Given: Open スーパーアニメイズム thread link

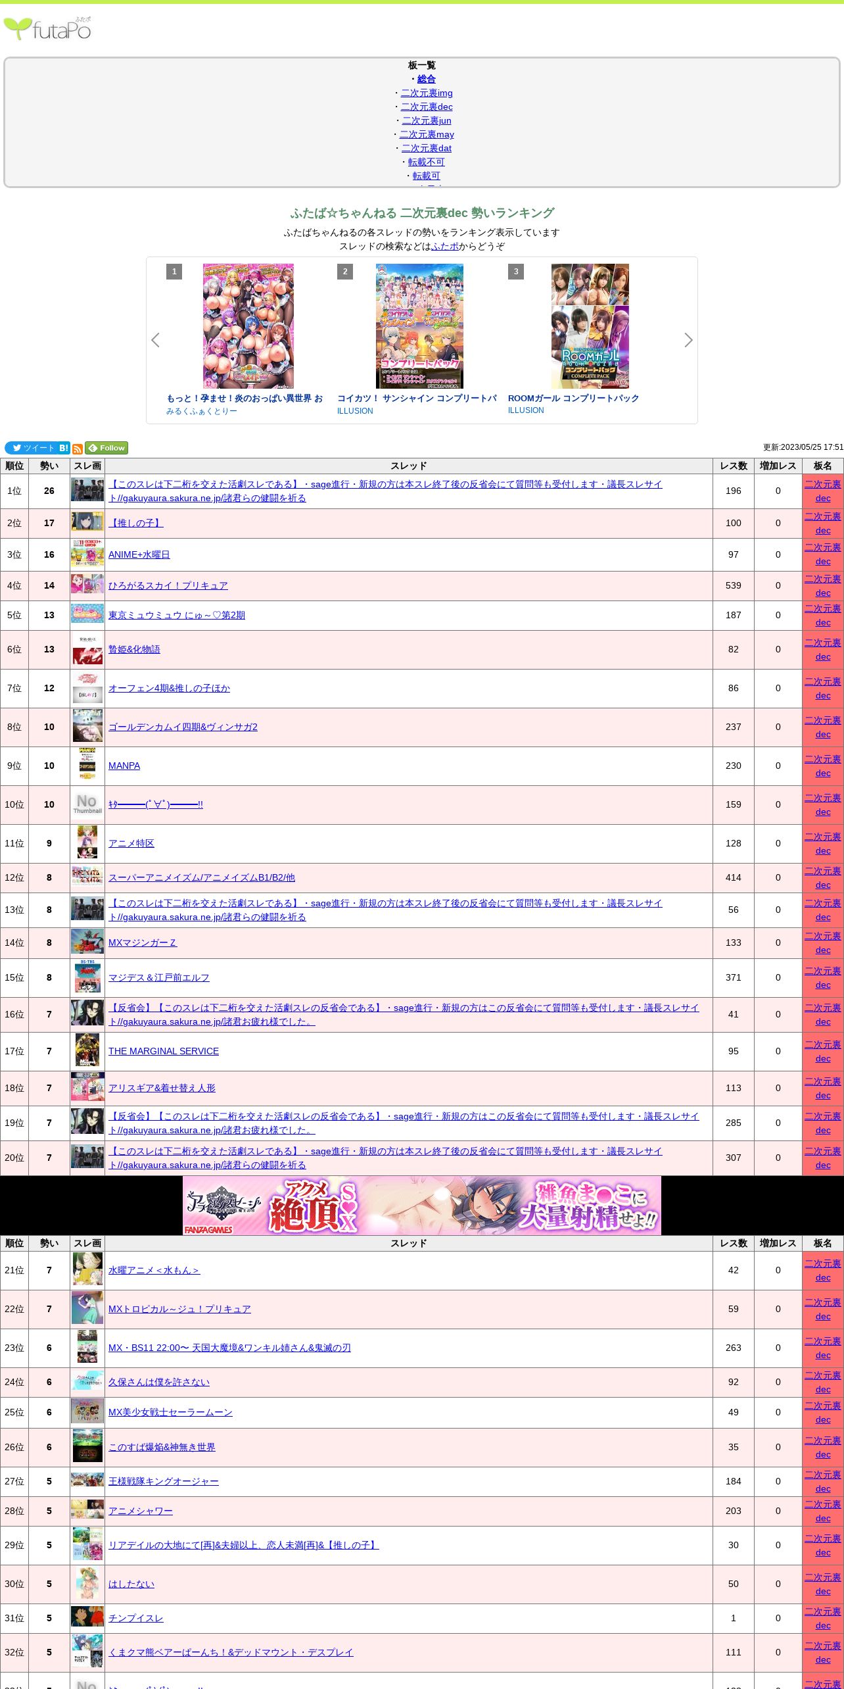Looking at the screenshot, I should pos(202,877).
